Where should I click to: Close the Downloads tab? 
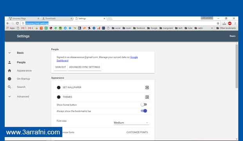(71, 18)
